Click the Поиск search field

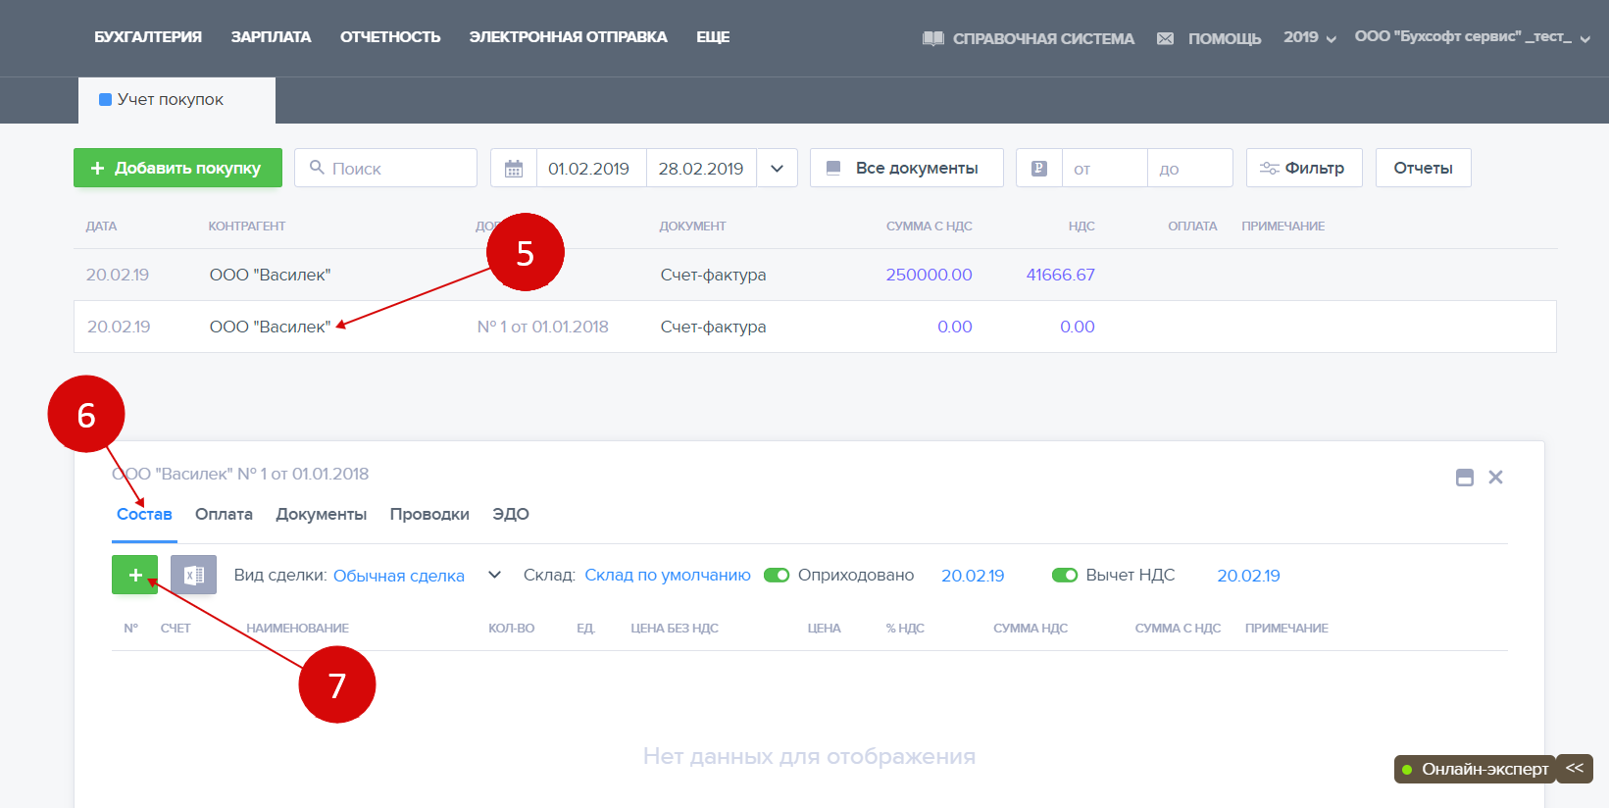[x=385, y=168]
